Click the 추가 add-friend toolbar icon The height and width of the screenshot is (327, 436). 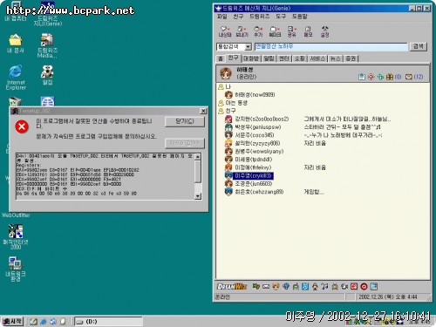click(x=258, y=31)
